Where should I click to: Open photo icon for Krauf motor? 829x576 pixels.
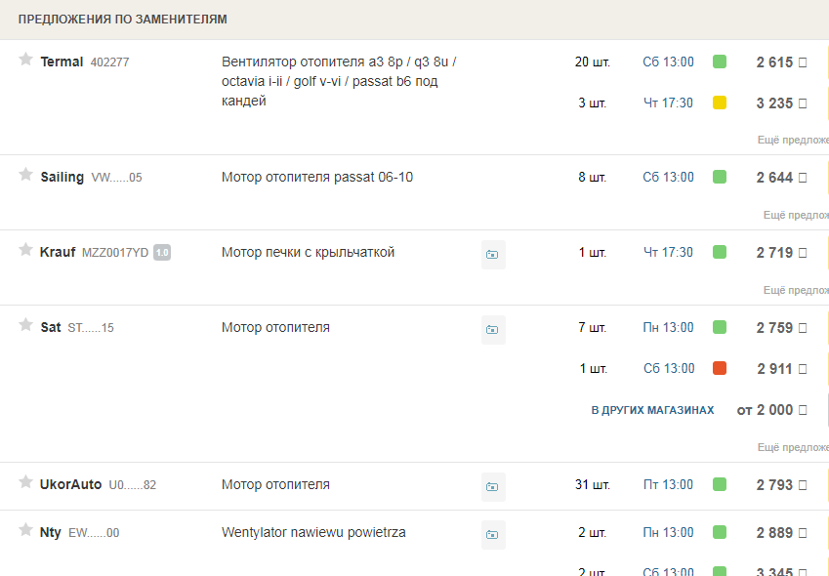click(x=493, y=255)
